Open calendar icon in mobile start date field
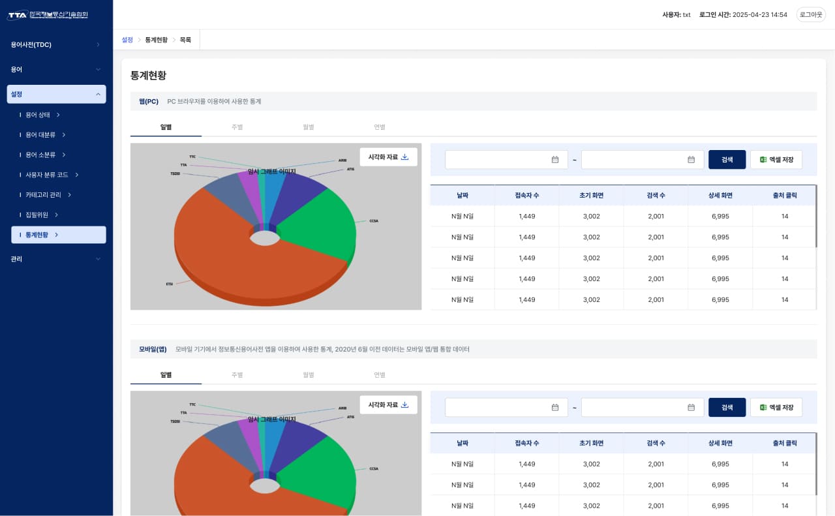The height and width of the screenshot is (516, 835). pyautogui.click(x=555, y=408)
